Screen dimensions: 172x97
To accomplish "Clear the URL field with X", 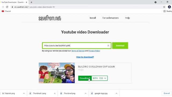I will tap(108, 46).
